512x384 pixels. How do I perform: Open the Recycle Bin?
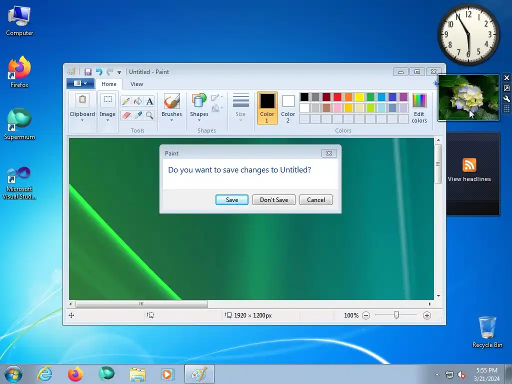coord(487,331)
